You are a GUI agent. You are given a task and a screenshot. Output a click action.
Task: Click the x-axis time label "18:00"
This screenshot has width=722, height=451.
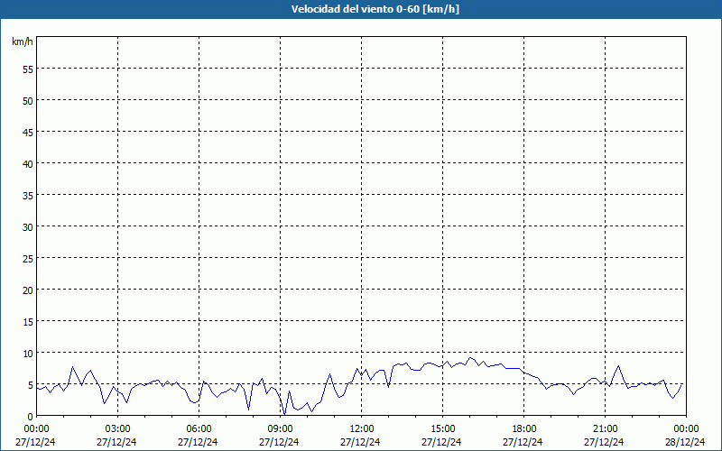(523, 429)
